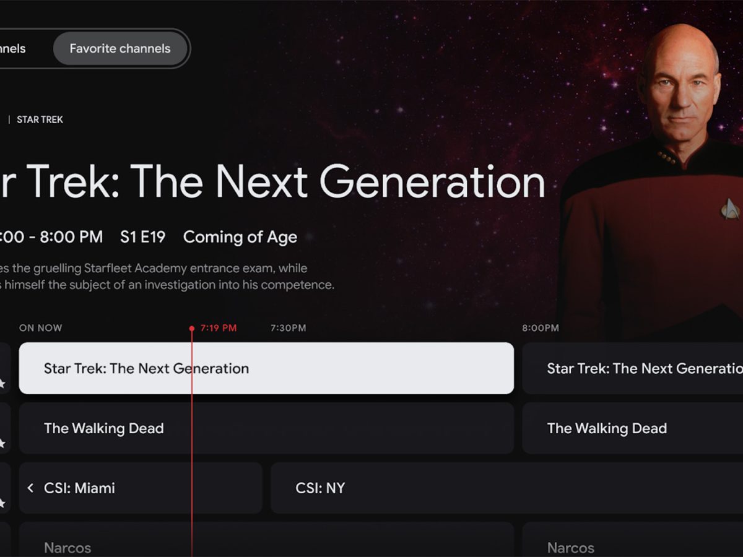Image resolution: width=743 pixels, height=557 pixels.
Task: Click the left chevron beside CSI: Miami
Action: [30, 488]
